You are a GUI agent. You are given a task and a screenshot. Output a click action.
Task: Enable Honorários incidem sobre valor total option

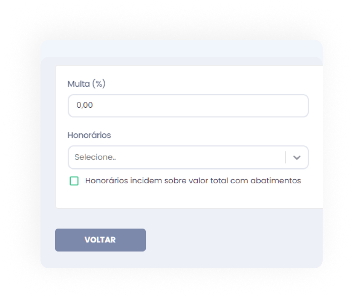(74, 181)
